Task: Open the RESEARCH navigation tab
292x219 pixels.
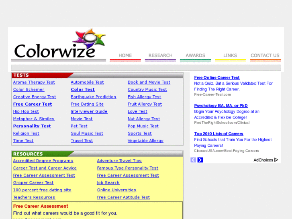Action: tap(160, 55)
